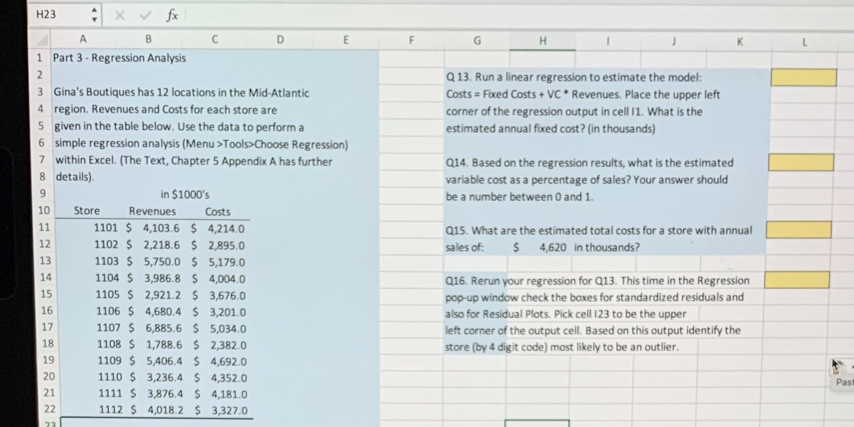The height and width of the screenshot is (427, 854).
Task: Select revenue value 4,103.6
Action: point(161,228)
